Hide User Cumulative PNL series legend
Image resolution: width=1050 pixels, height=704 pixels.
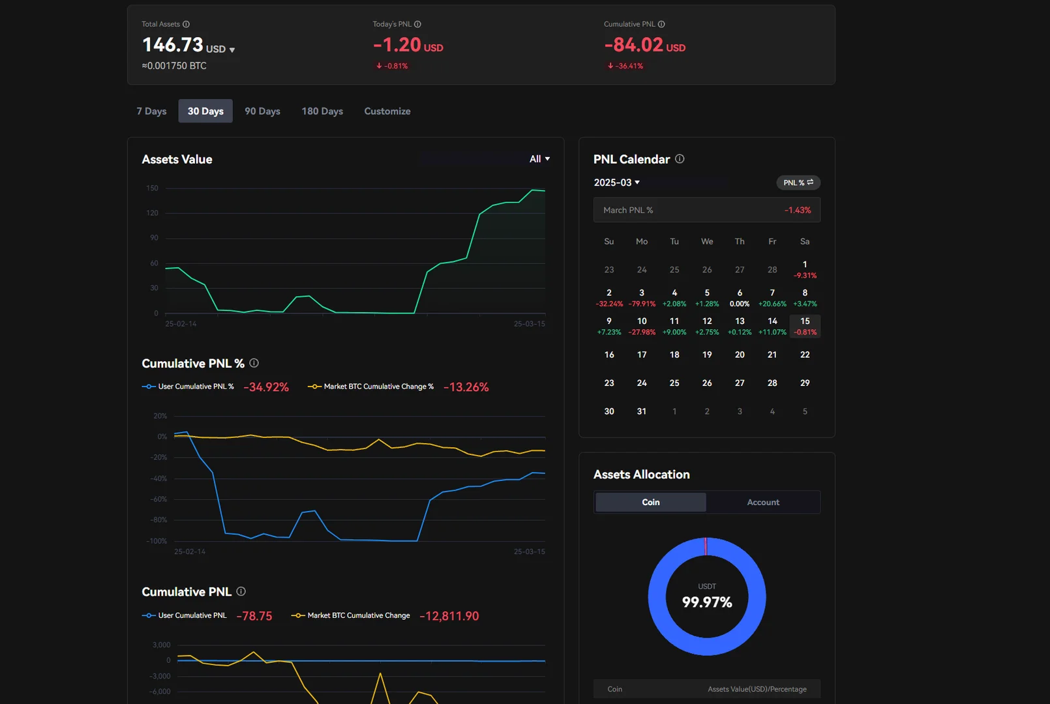[149, 615]
